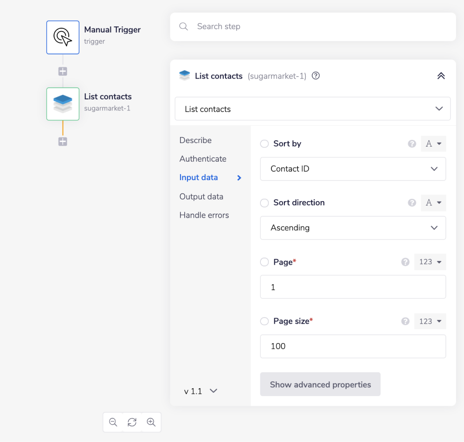Reset canvas zoom with refresh icon

132,422
